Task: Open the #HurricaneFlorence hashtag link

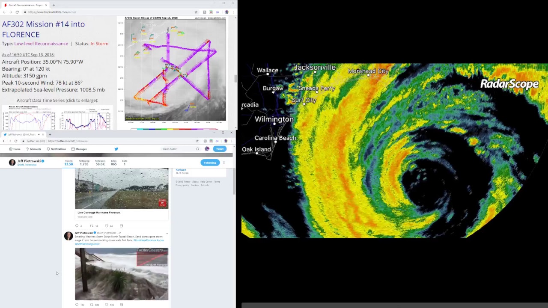Action: [145, 240]
